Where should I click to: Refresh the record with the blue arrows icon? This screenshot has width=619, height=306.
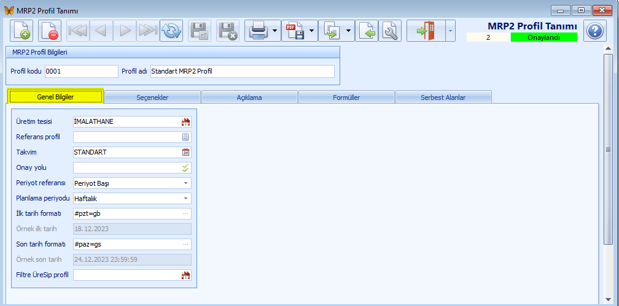click(171, 31)
